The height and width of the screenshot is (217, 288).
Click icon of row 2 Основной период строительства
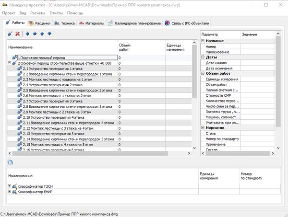pyautogui.click(x=14, y=63)
